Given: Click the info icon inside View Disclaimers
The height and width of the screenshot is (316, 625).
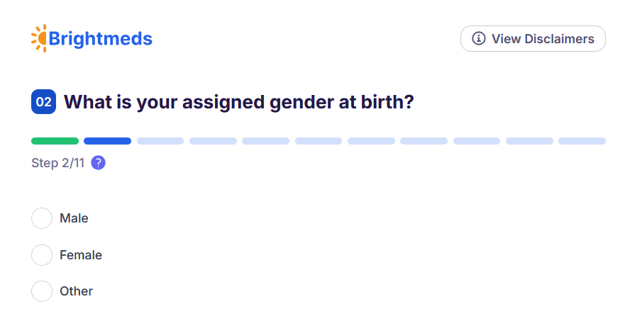Looking at the screenshot, I should click(479, 39).
